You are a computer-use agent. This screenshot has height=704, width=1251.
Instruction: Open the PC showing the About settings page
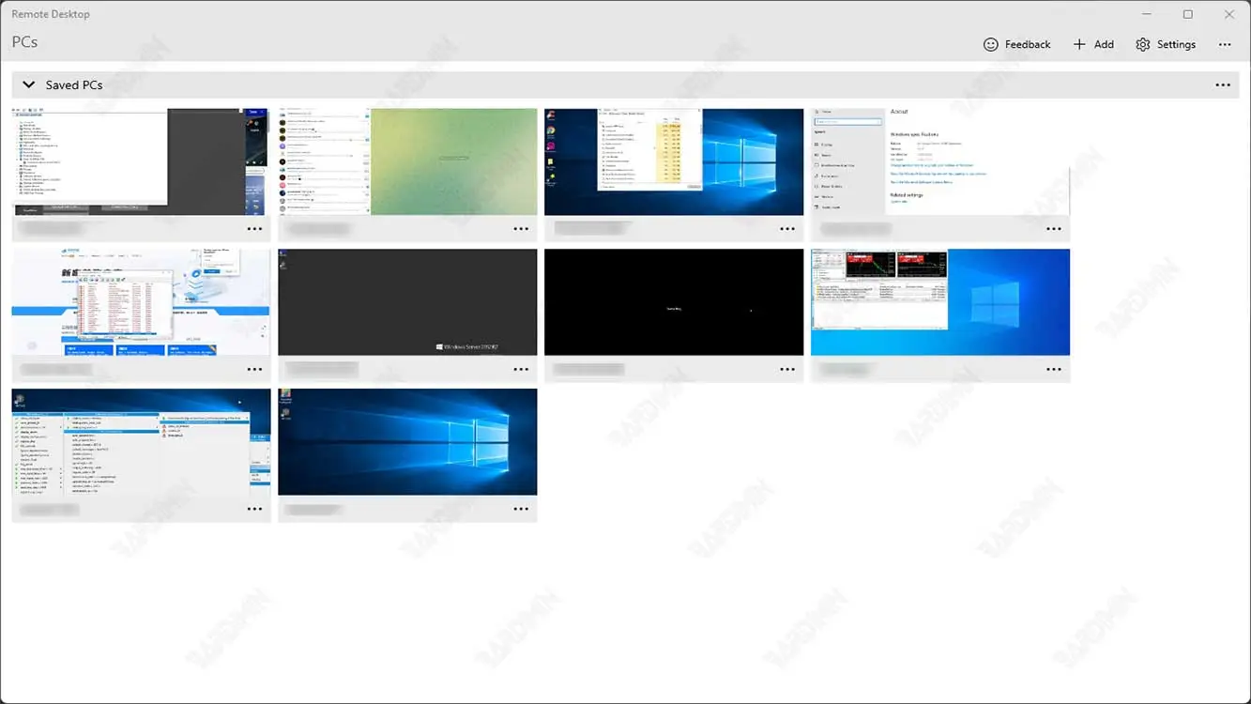click(940, 161)
